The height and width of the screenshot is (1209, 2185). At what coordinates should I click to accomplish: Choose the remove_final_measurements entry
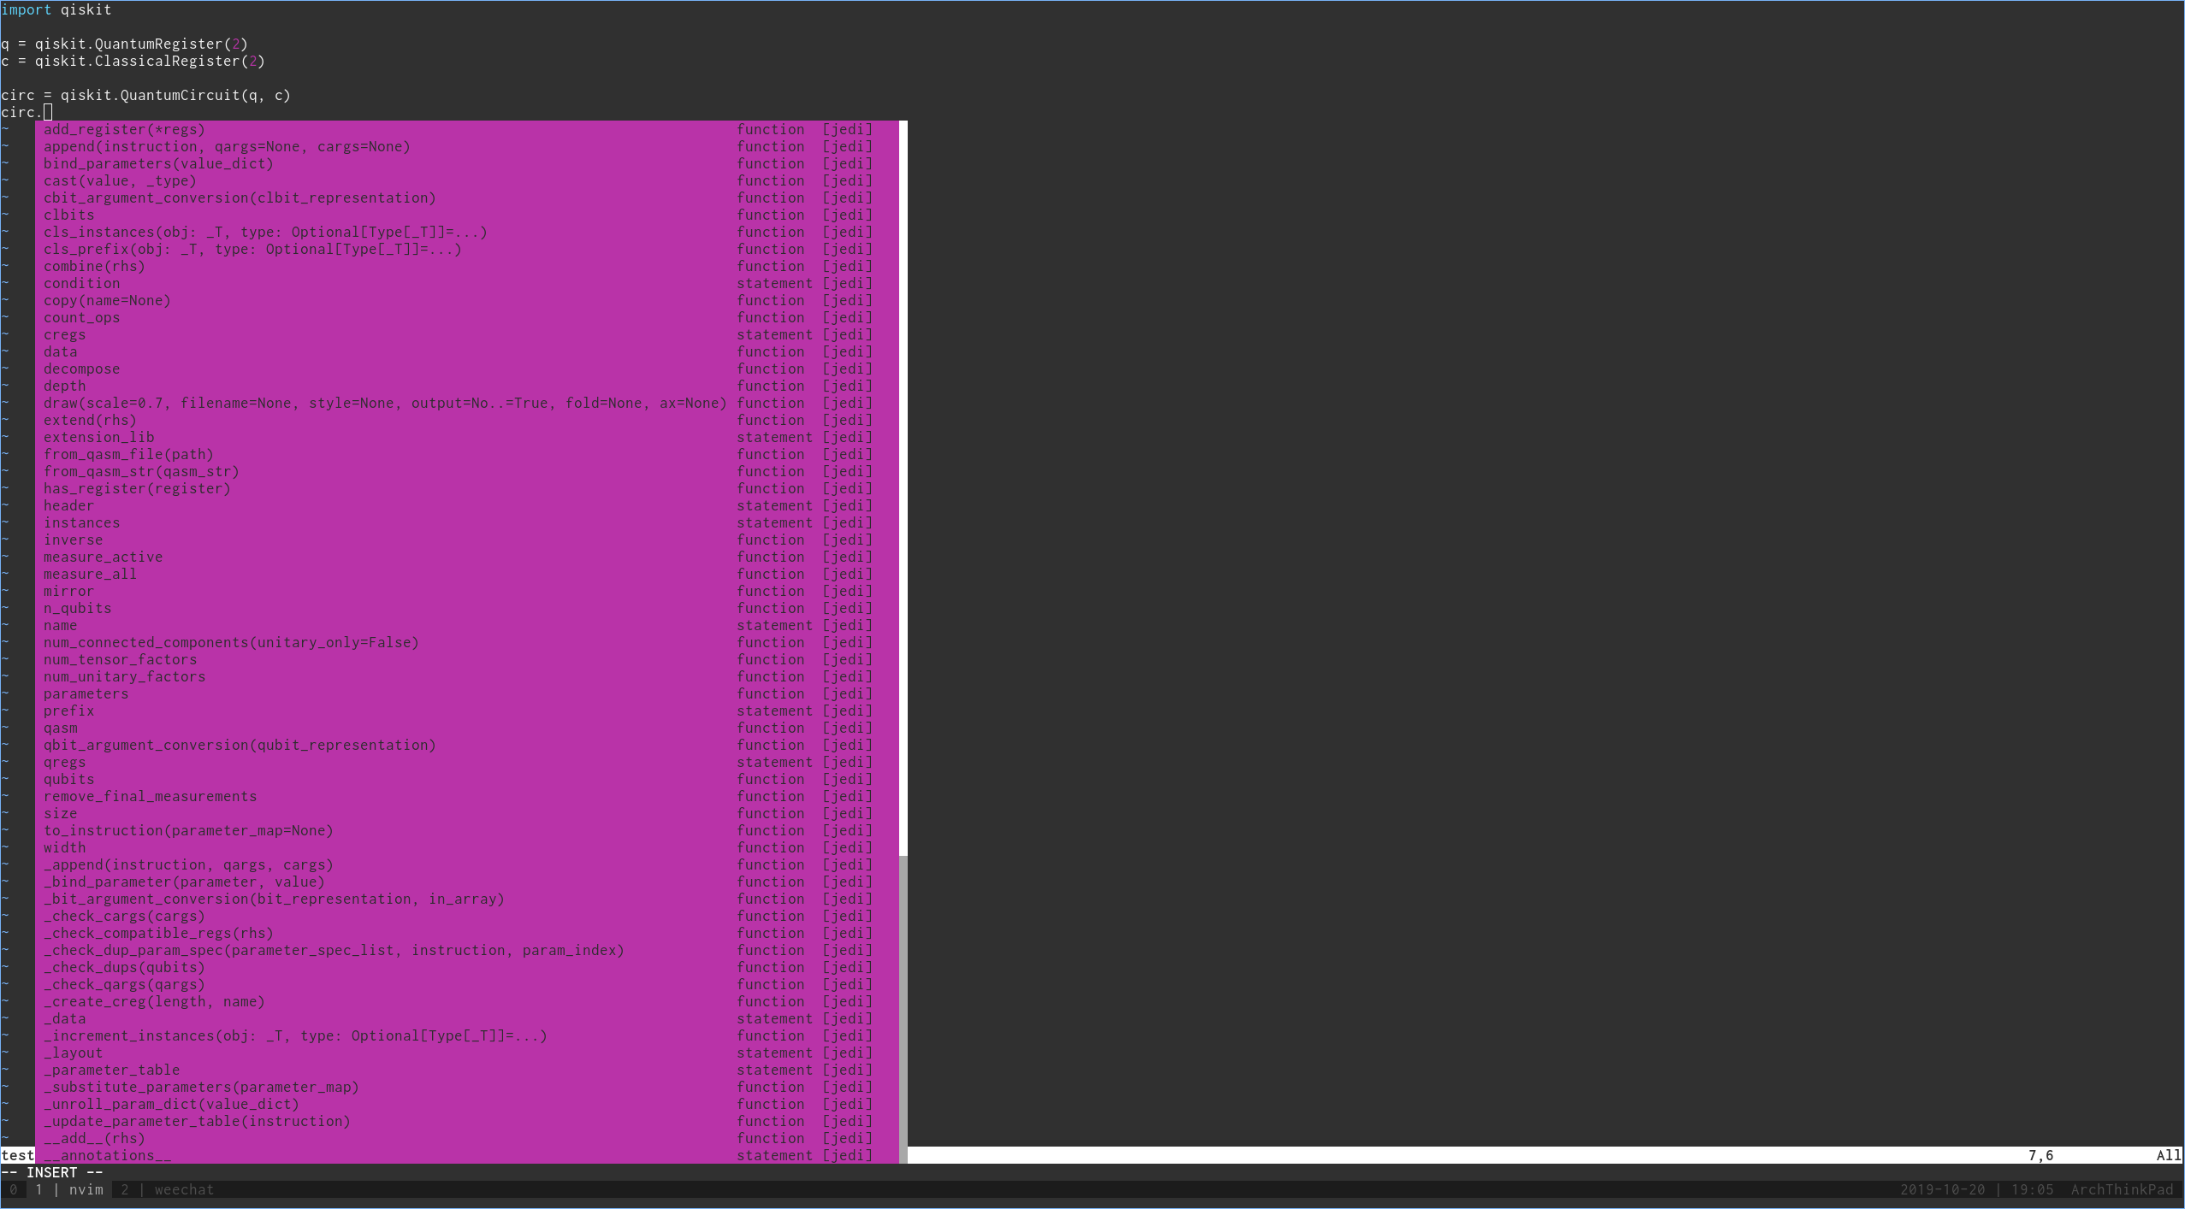click(150, 796)
